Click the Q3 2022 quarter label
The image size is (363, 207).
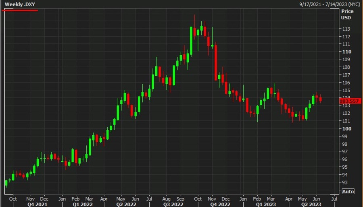(x=173, y=205)
